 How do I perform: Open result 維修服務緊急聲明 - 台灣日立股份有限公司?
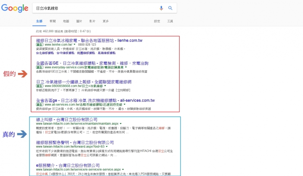point(75,142)
